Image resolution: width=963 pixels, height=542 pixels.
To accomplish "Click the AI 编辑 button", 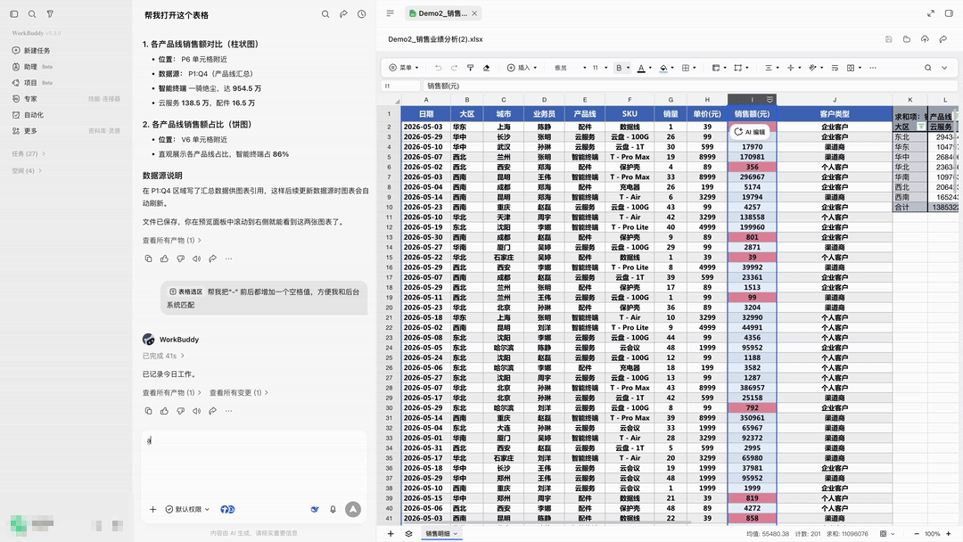I will coord(750,132).
